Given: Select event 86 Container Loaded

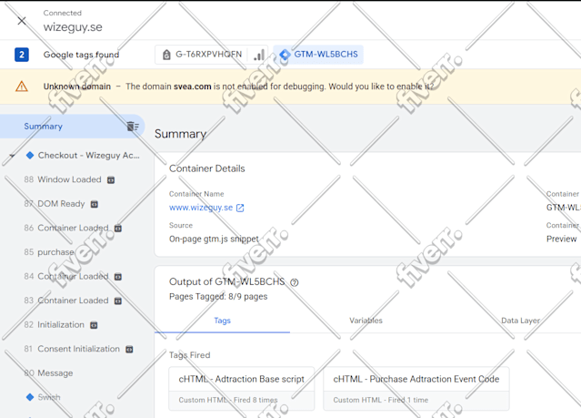Looking at the screenshot, I should (x=66, y=228).
